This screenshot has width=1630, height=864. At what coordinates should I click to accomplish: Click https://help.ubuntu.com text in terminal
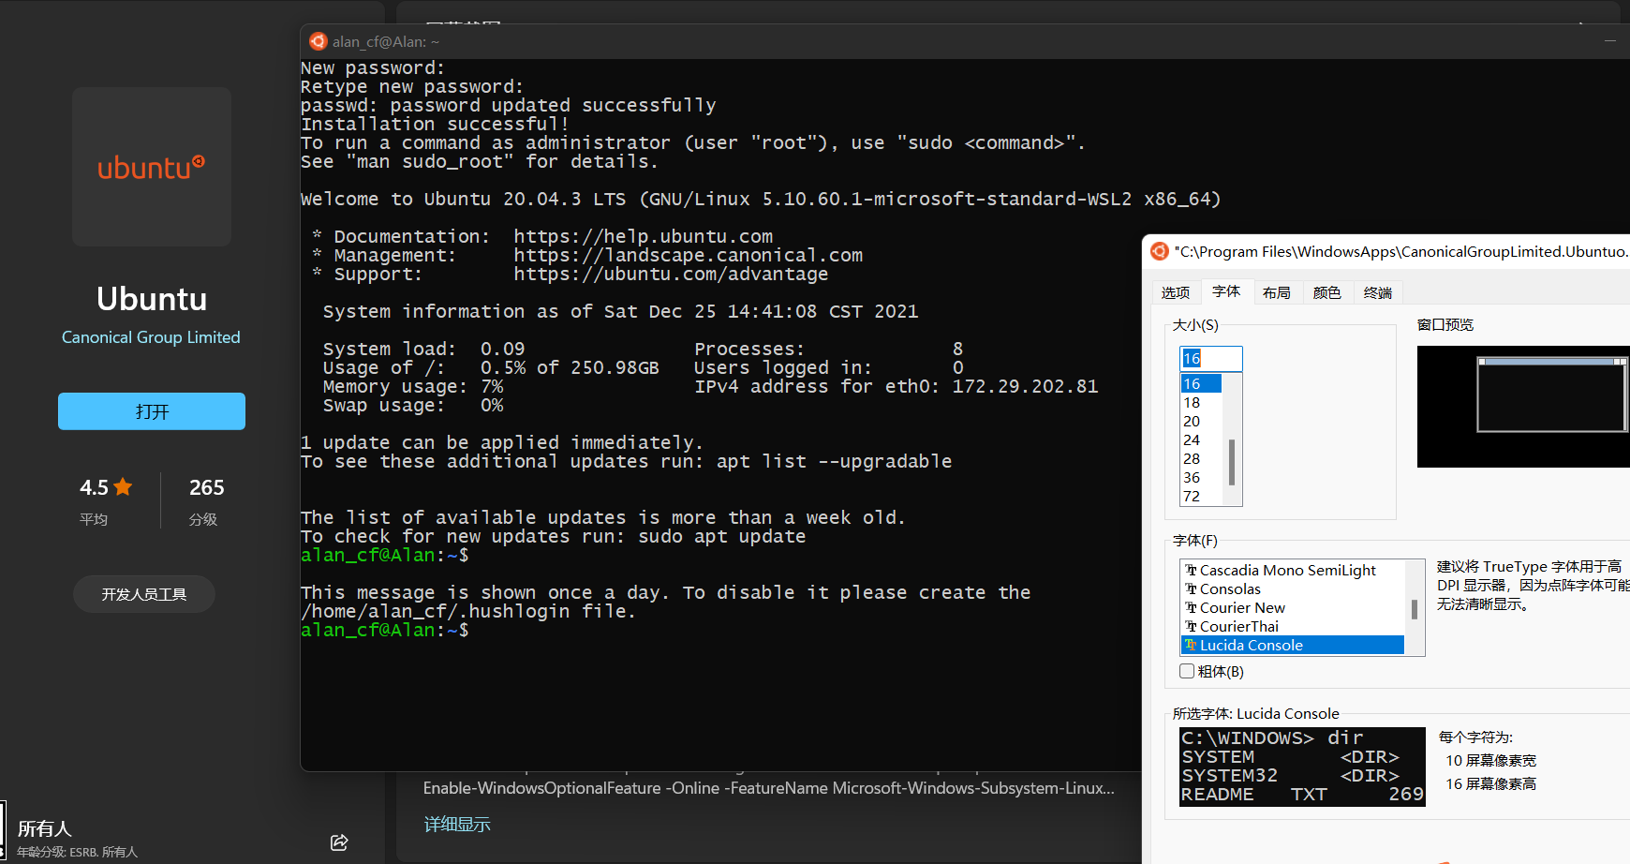[644, 236]
